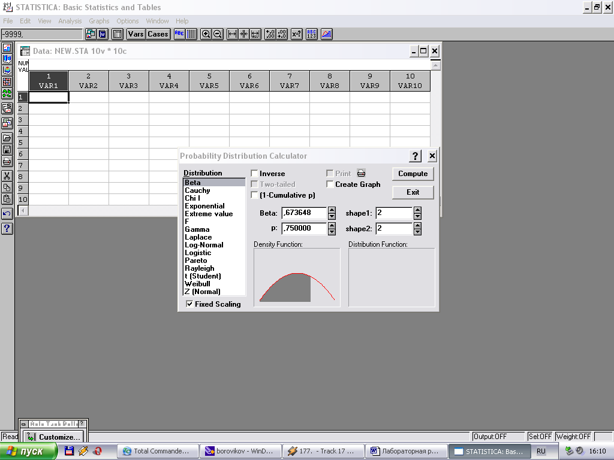Image resolution: width=614 pixels, height=460 pixels.
Task: Click the x=? recalculate icon
Action: (x=297, y=34)
